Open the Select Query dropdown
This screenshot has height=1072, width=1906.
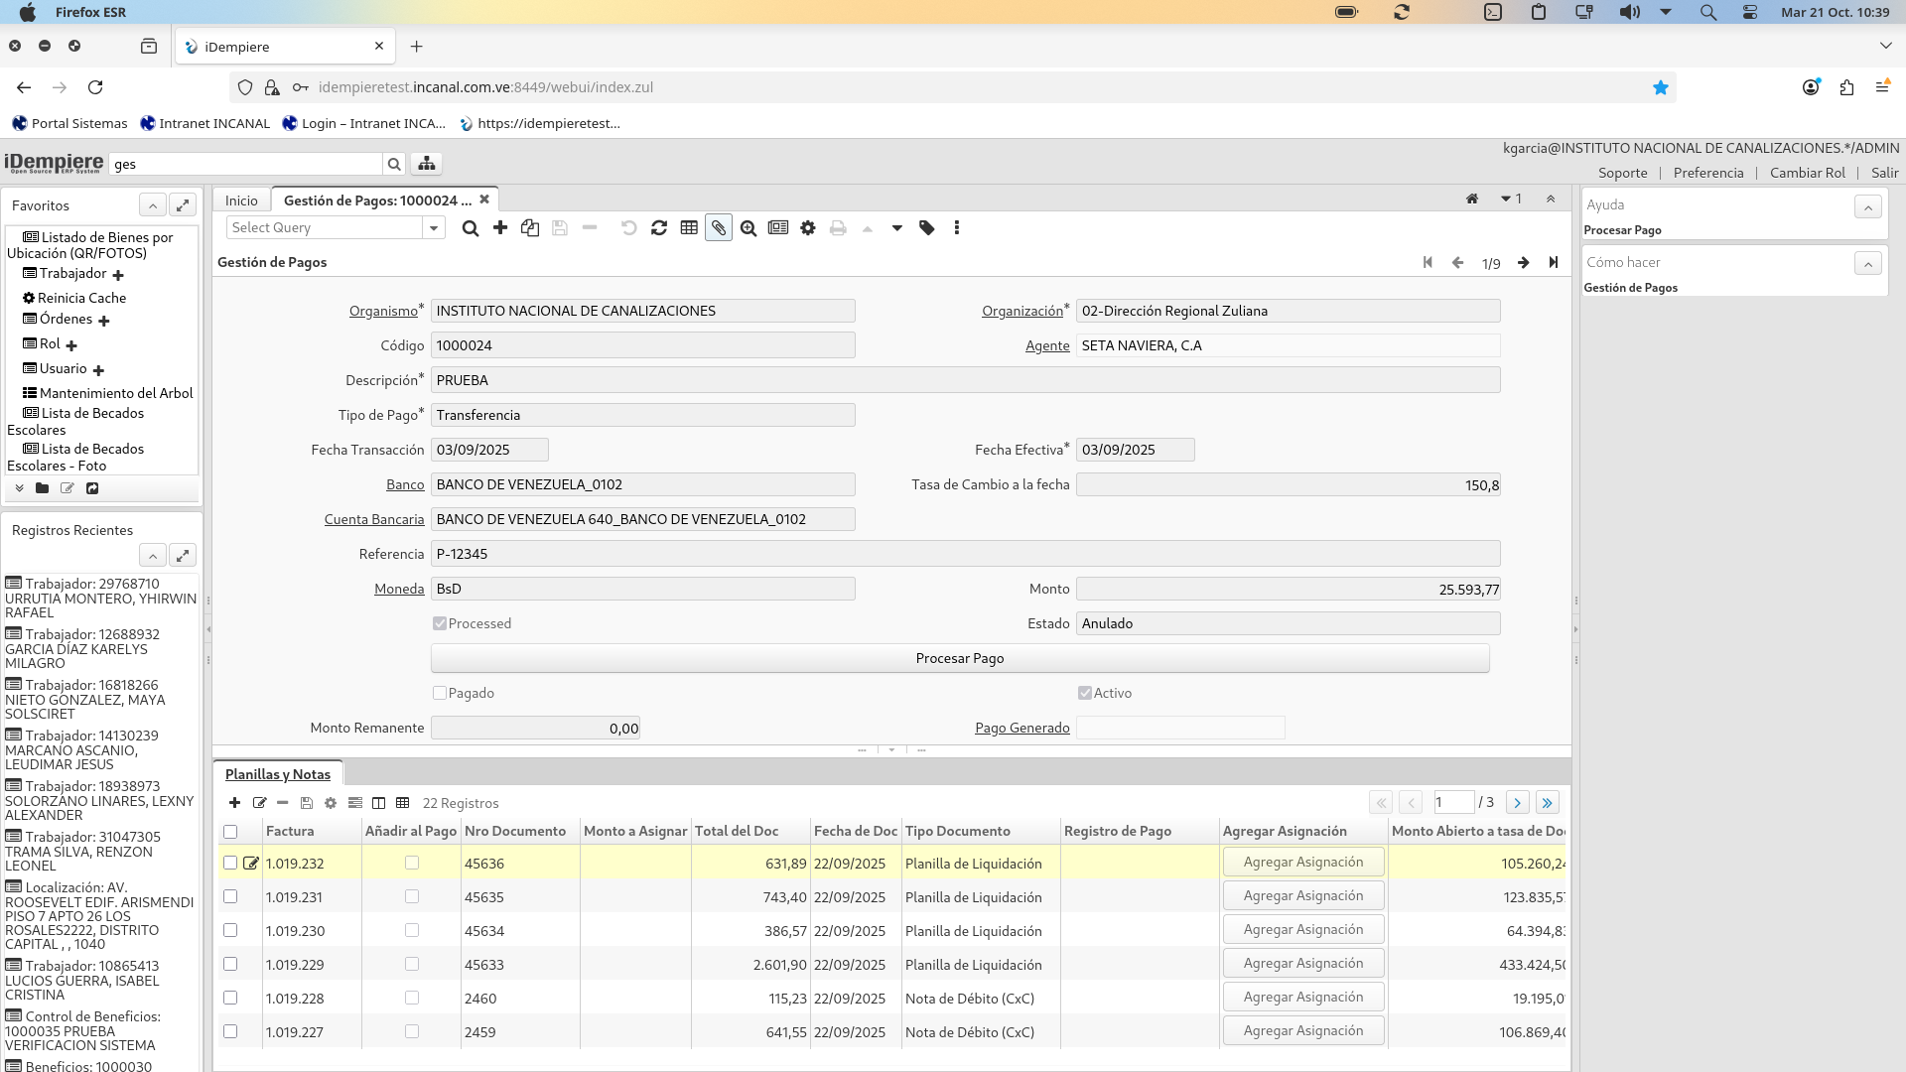[x=434, y=228]
